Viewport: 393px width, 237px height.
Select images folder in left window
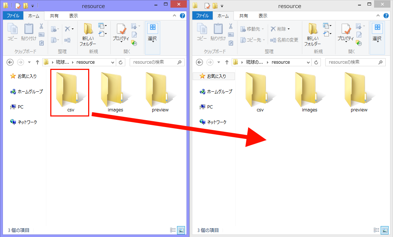point(115,92)
